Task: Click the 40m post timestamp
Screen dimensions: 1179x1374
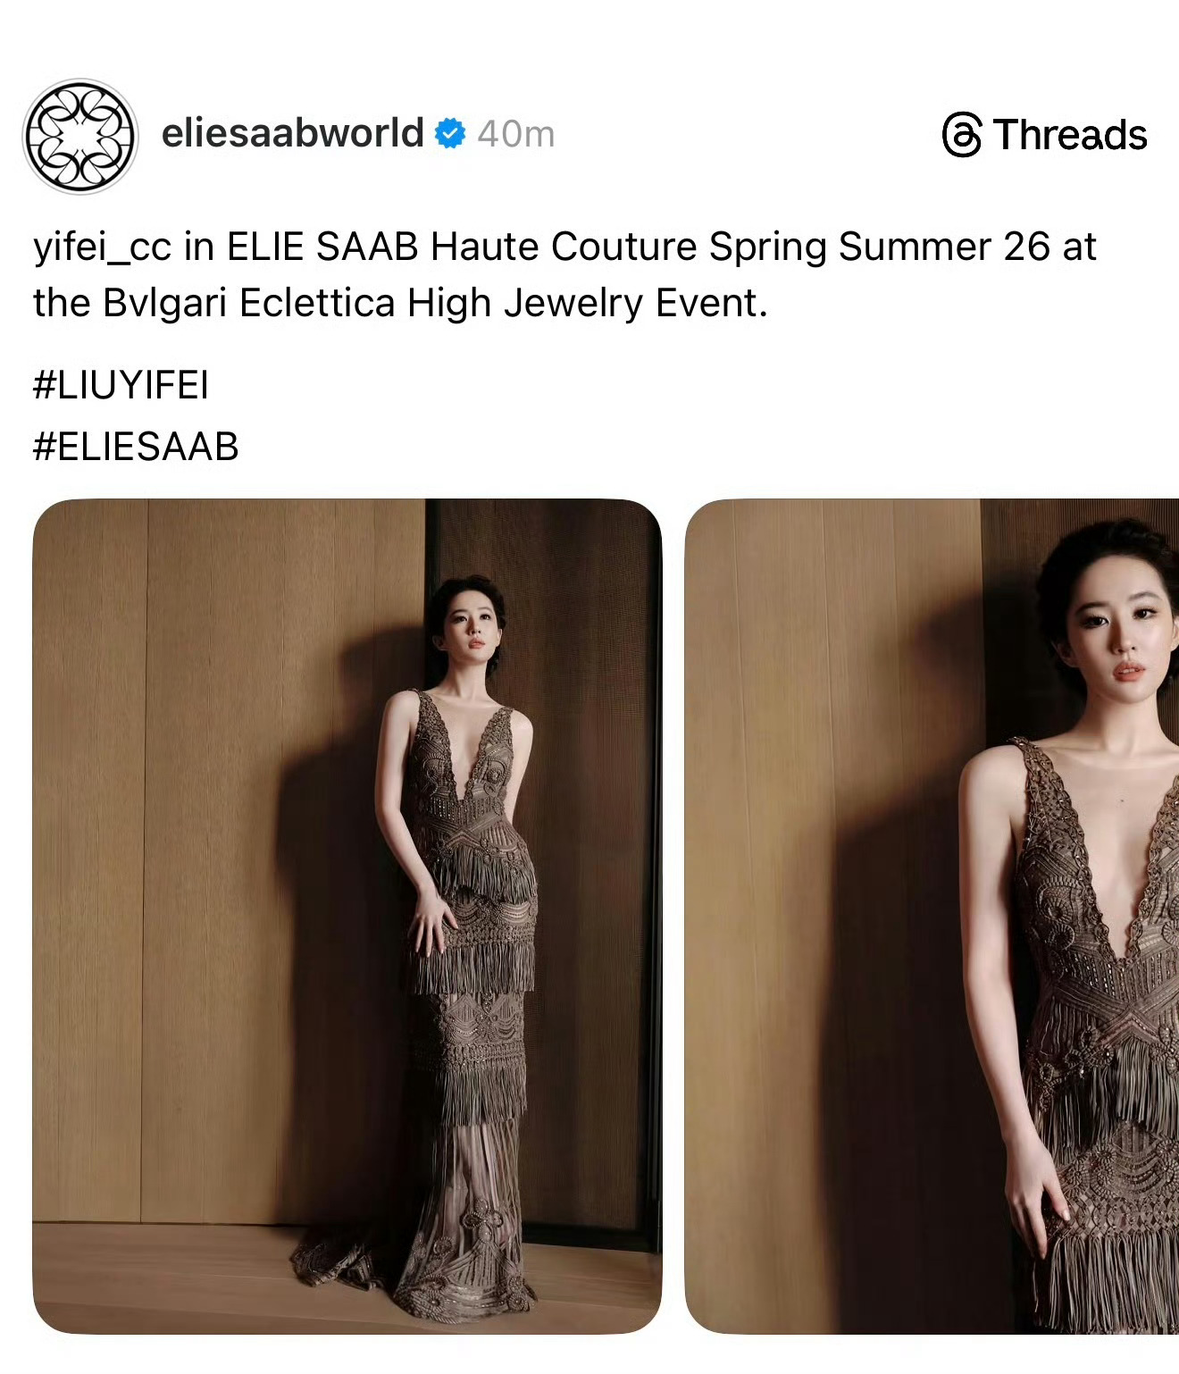Action: coord(515,134)
